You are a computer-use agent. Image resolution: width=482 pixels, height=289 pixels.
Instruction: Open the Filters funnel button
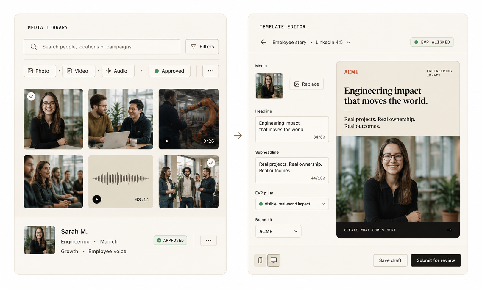click(x=202, y=47)
